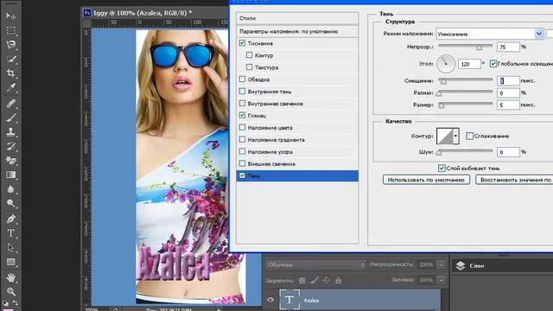Viewport: 553px width, 311px height.
Task: Click lock position icon in Layers
Action: [327, 280]
